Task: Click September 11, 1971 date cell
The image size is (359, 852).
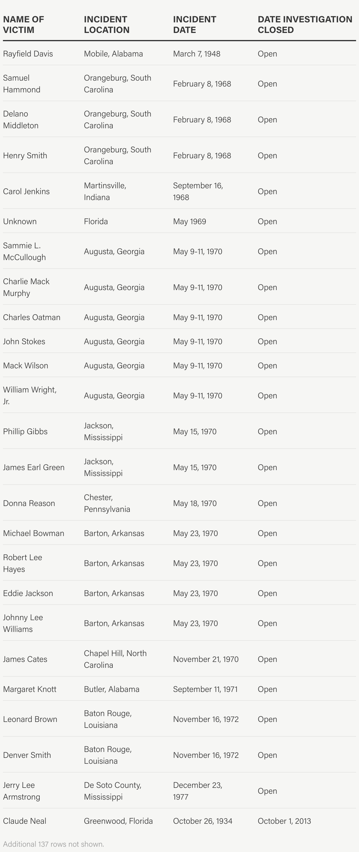Action: 205,689
